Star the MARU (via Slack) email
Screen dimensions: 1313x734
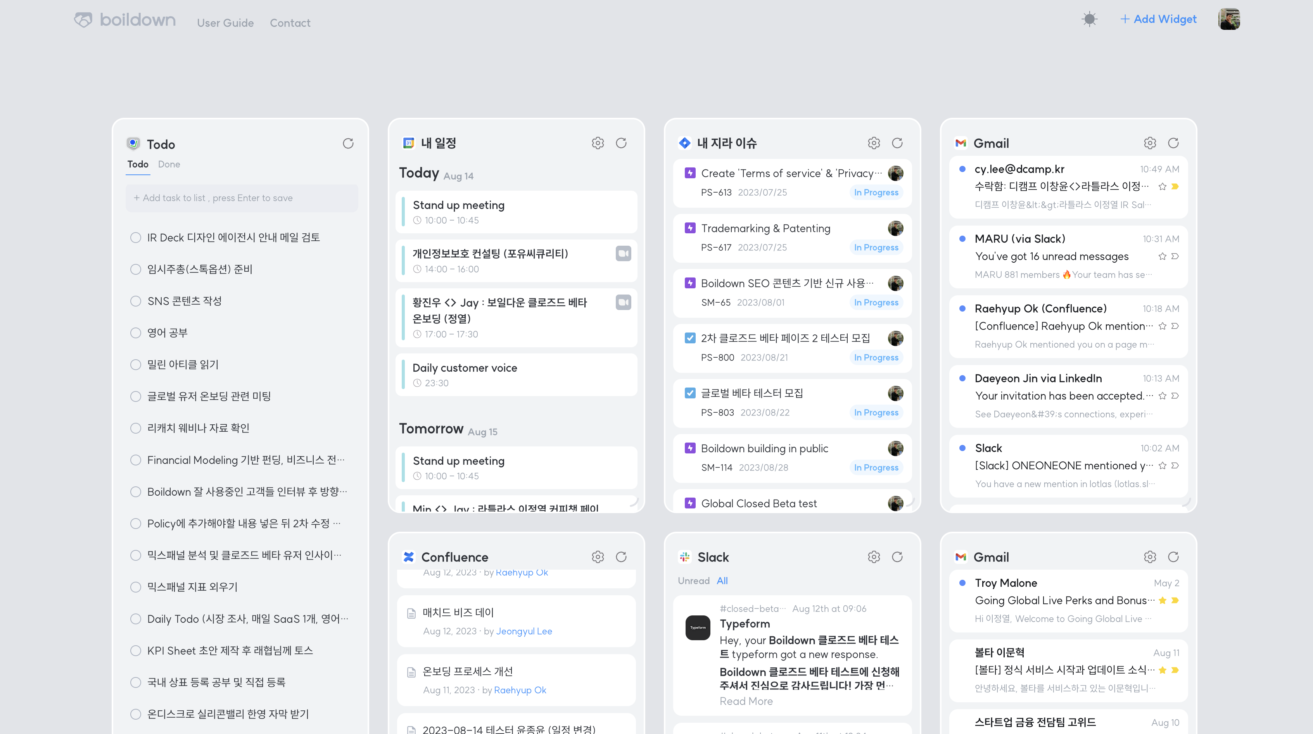pos(1162,256)
